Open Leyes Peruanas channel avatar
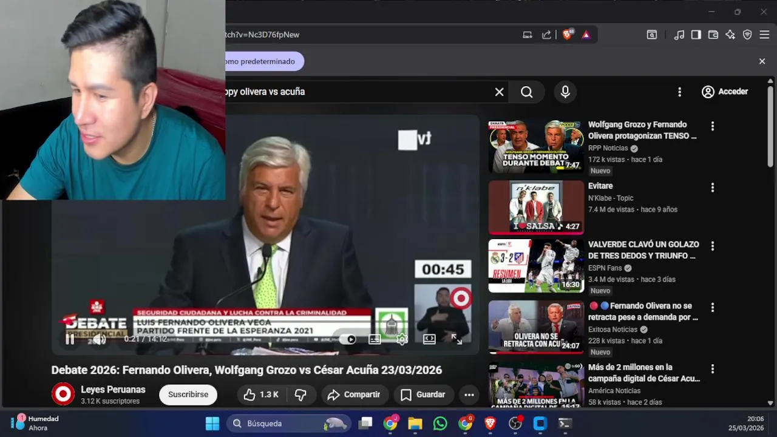 [x=63, y=395]
